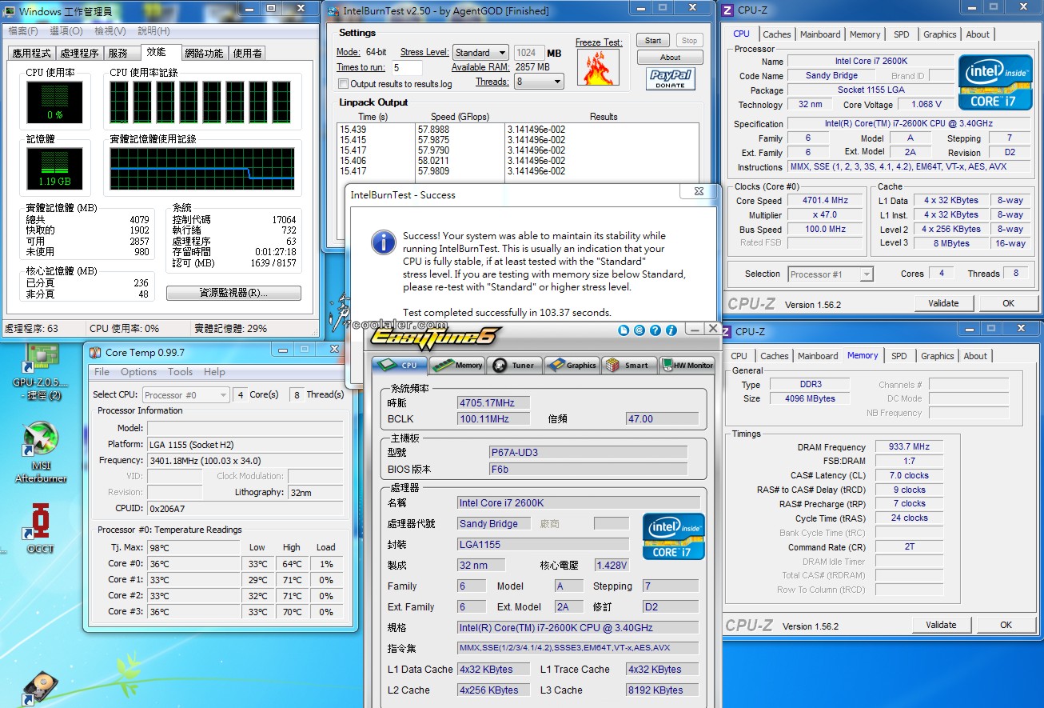1044x708 pixels.
Task: Select the OCCT desktop shortcut icon
Action: point(40,527)
